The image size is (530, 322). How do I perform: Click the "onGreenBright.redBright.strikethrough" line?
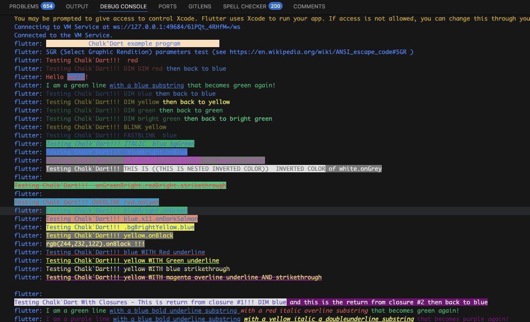120,186
